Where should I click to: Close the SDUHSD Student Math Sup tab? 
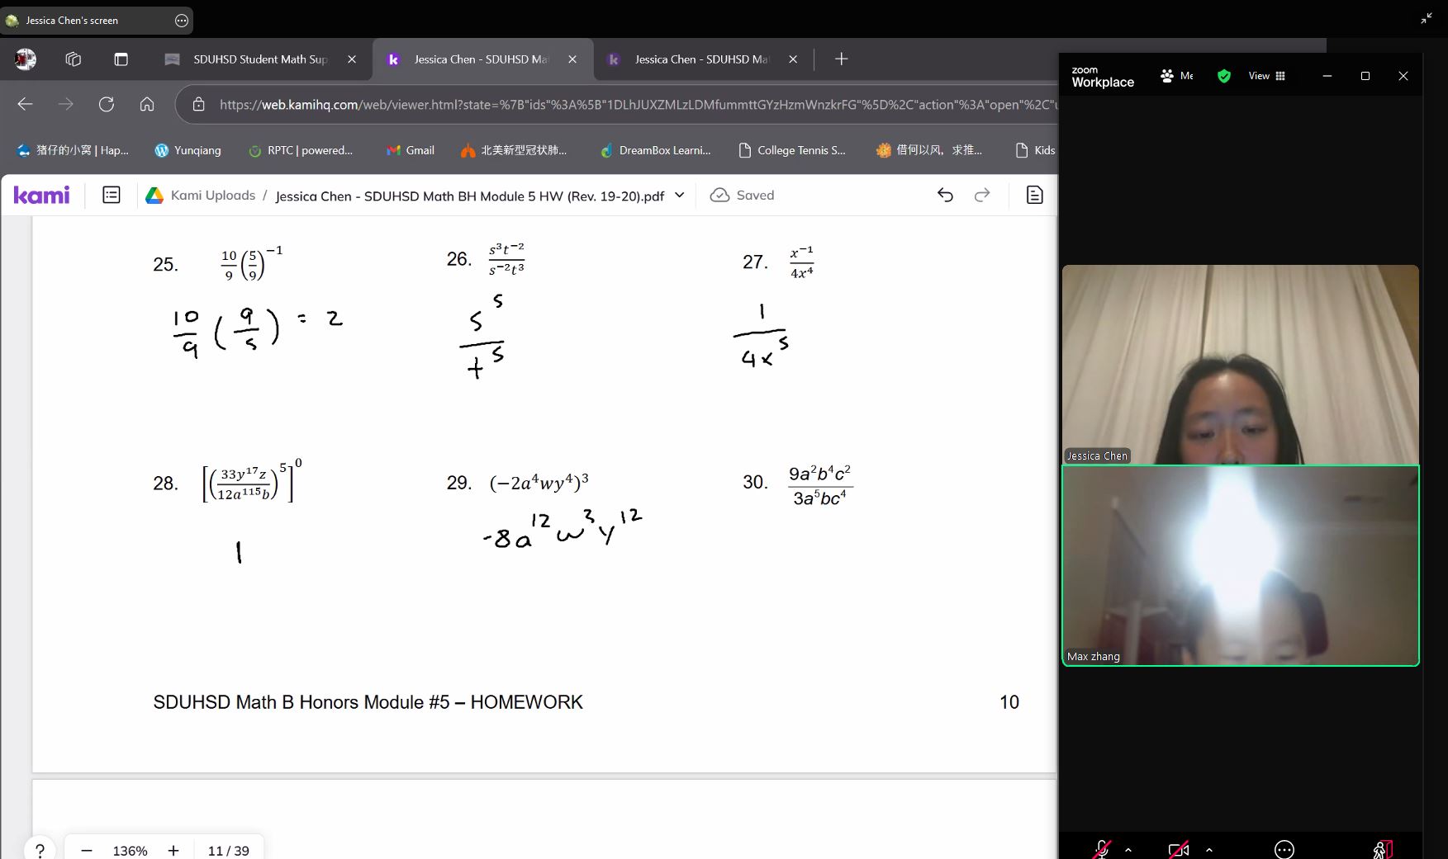pyautogui.click(x=352, y=59)
